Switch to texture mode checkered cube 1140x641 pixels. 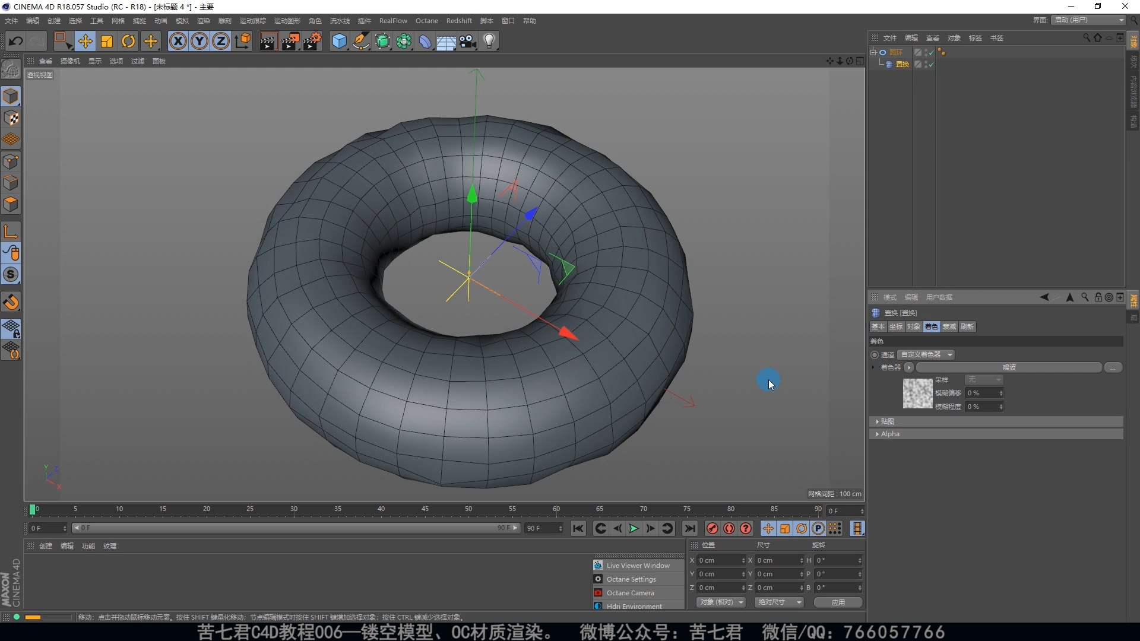pos(11,118)
